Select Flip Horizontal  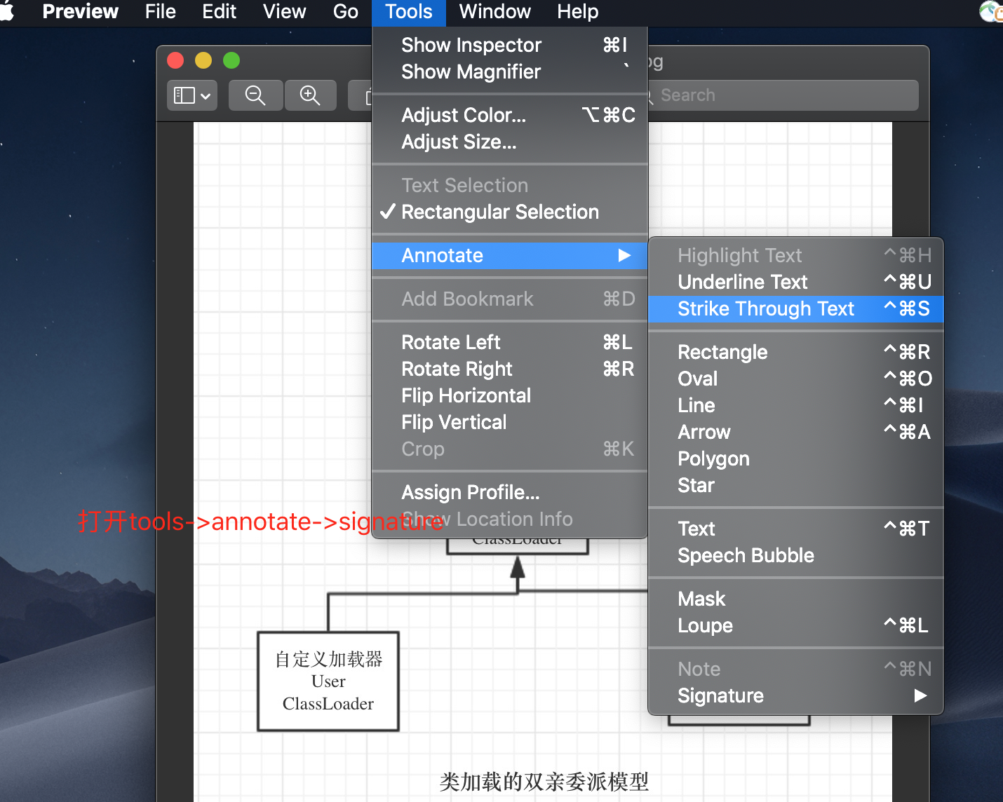(510, 395)
